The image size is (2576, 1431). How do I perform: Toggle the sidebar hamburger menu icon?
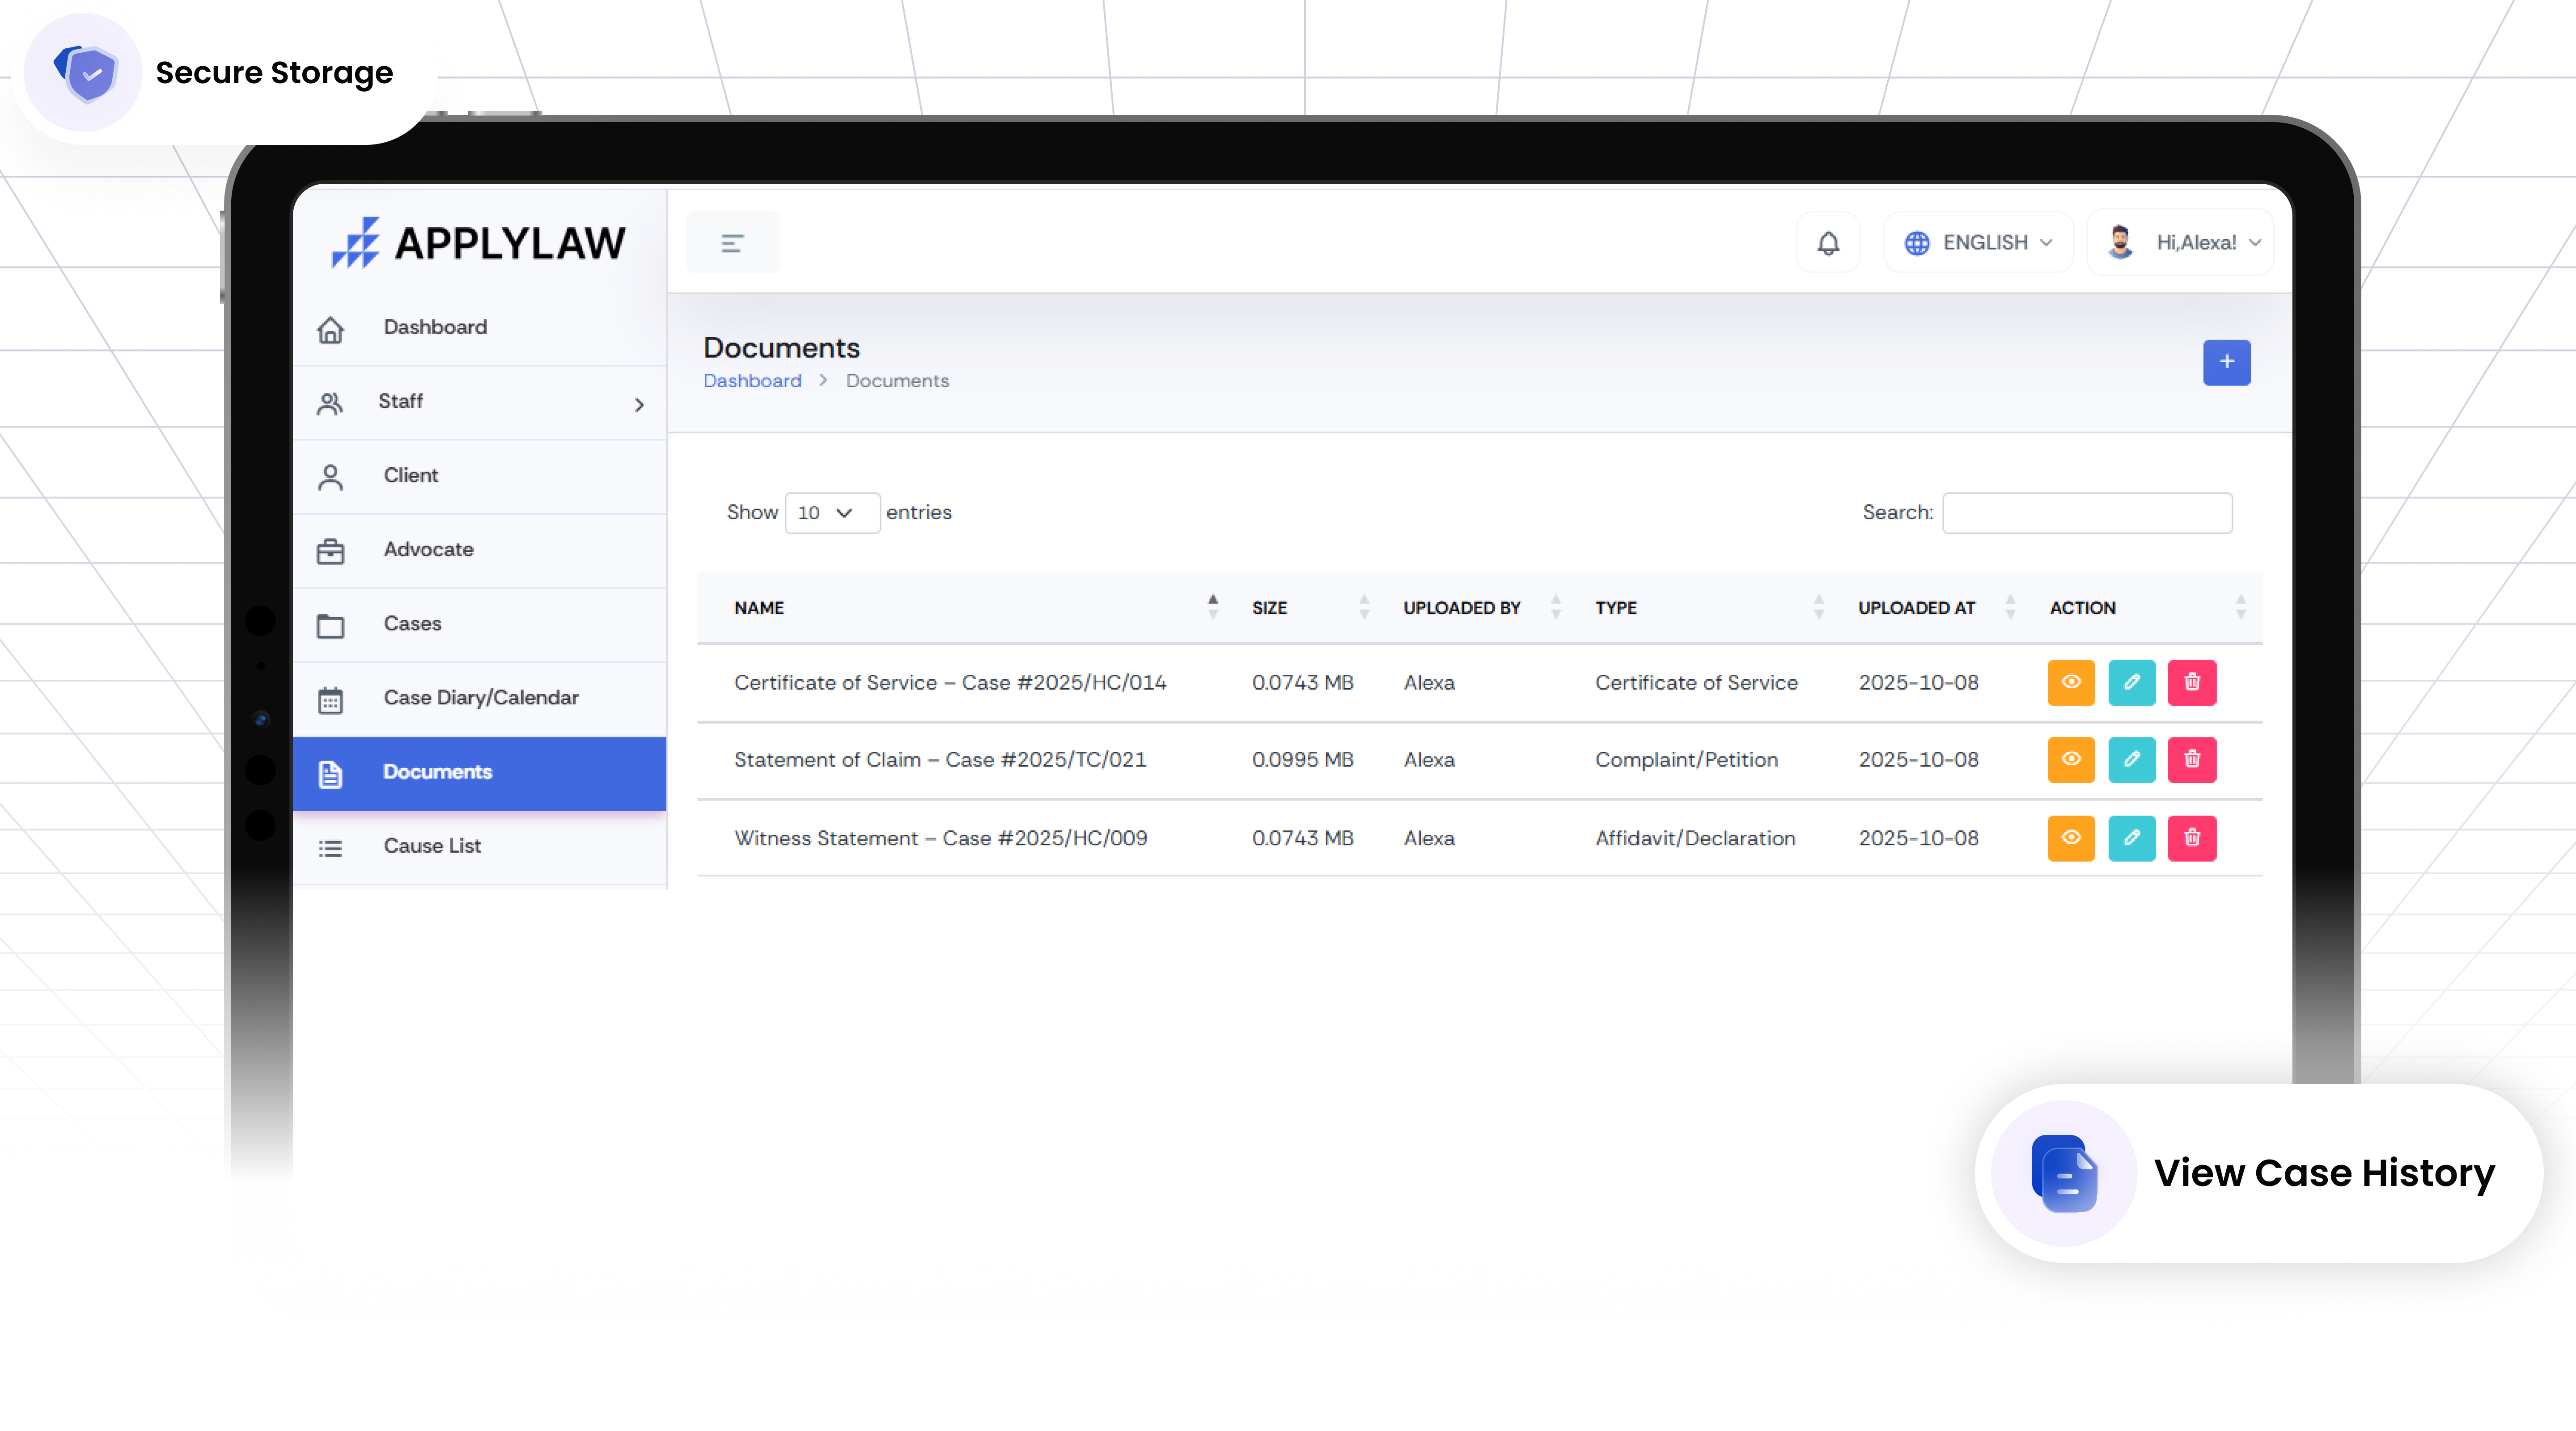coord(732,243)
